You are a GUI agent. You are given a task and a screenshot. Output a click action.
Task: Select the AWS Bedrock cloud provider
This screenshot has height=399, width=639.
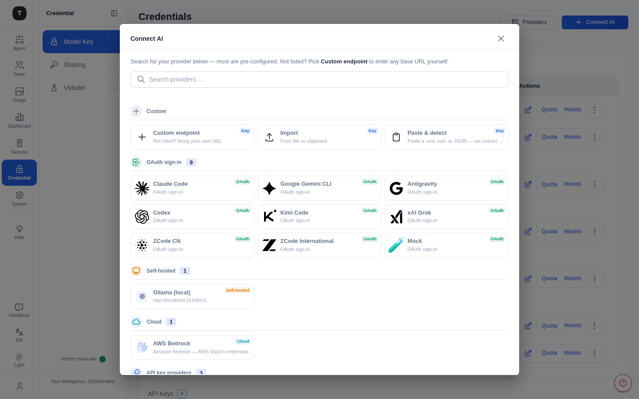(x=192, y=348)
